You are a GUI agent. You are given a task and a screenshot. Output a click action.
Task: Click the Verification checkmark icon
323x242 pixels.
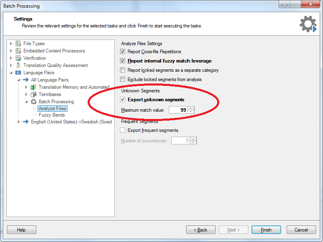(x=18, y=58)
